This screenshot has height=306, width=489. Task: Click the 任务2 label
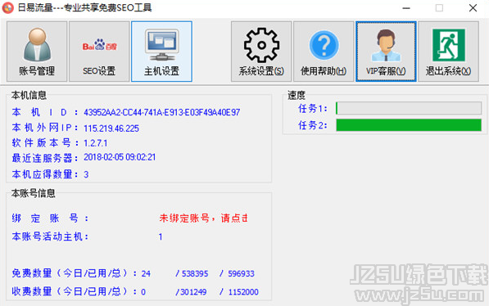point(313,125)
